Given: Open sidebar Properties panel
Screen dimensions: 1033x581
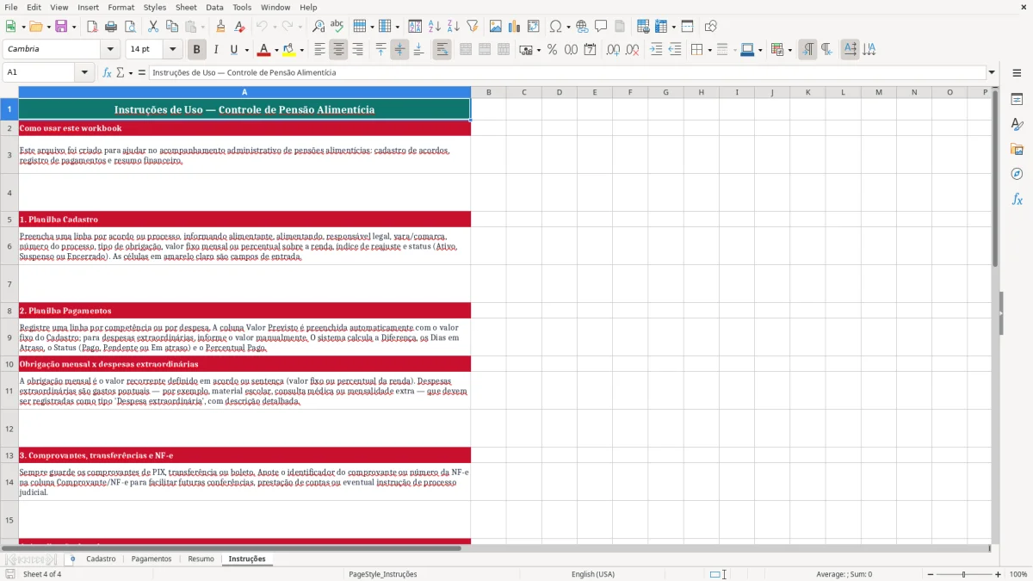Looking at the screenshot, I should (1017, 99).
